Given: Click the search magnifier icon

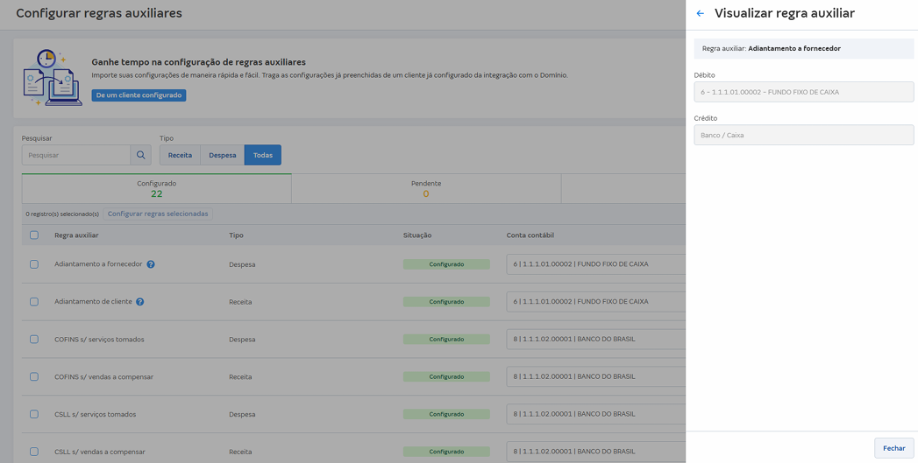Looking at the screenshot, I should pos(140,155).
